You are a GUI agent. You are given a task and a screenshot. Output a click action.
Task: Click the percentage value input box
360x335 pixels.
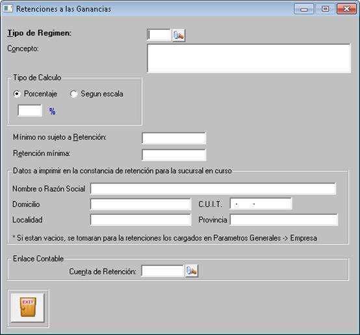(x=30, y=111)
